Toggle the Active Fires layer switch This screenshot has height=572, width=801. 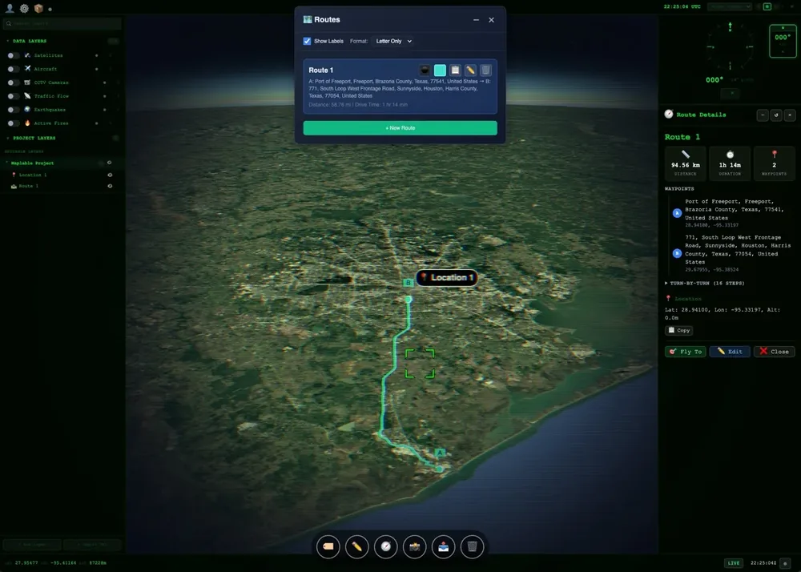point(14,123)
